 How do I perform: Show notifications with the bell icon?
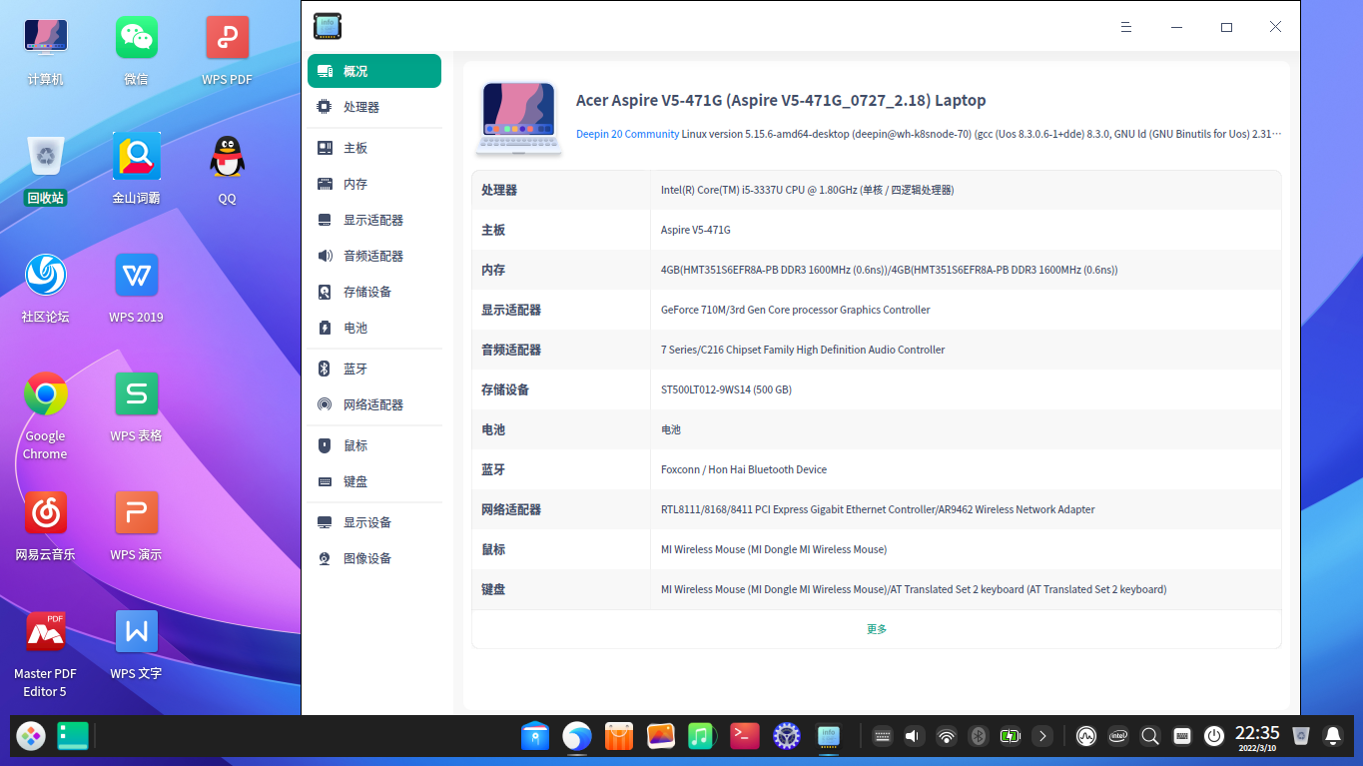click(x=1332, y=736)
